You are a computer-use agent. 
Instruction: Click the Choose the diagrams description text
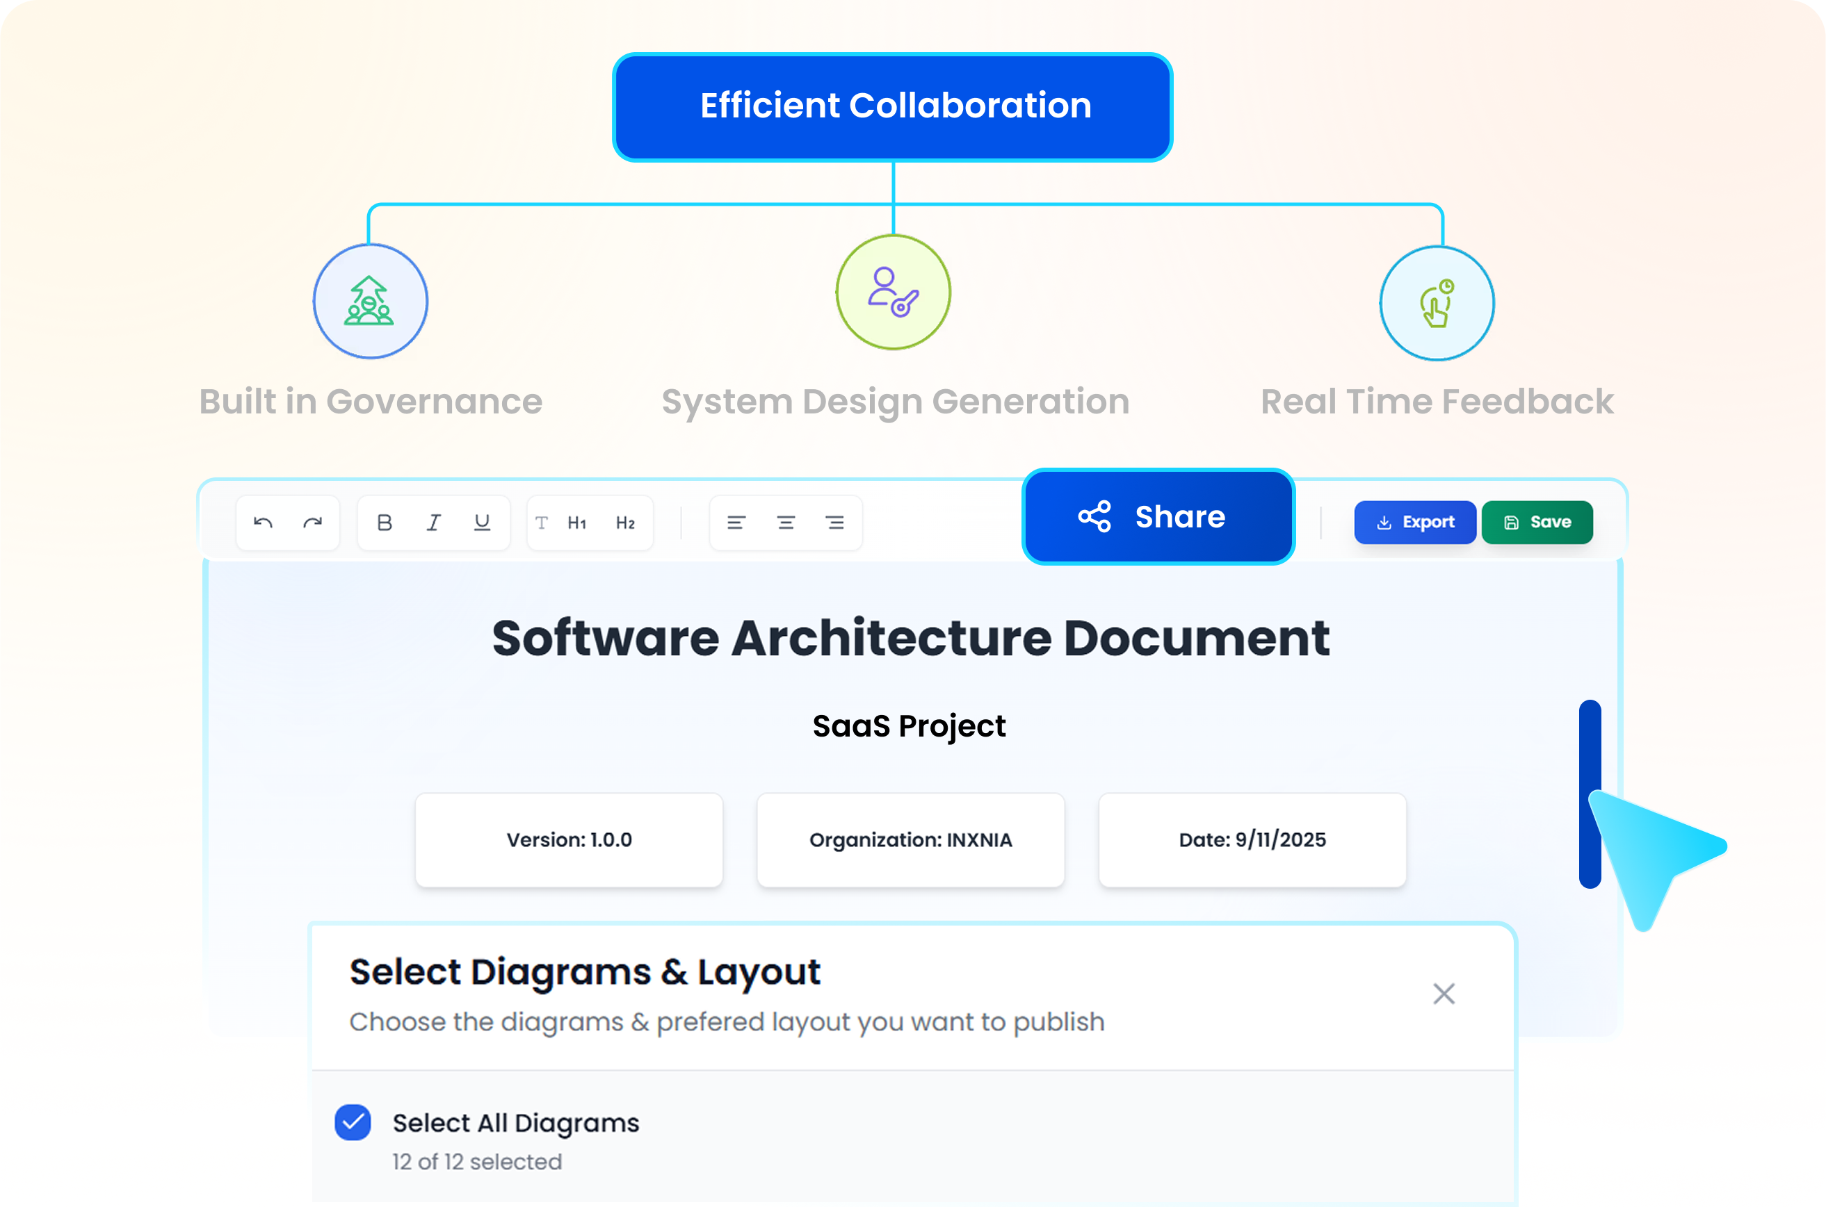727,1022
